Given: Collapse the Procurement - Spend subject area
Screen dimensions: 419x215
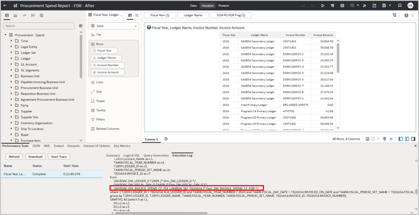Looking at the screenshot, I should (x=5, y=35).
